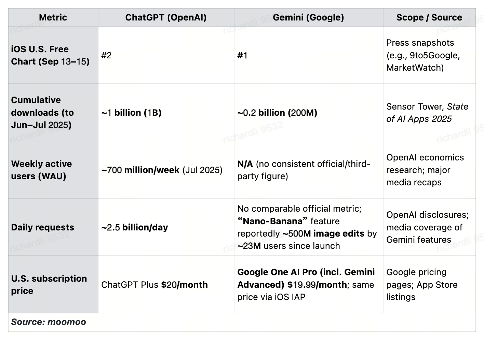Click the #1 ranking cell for Gemini
The width and height of the screenshot is (484, 340).
point(242,55)
